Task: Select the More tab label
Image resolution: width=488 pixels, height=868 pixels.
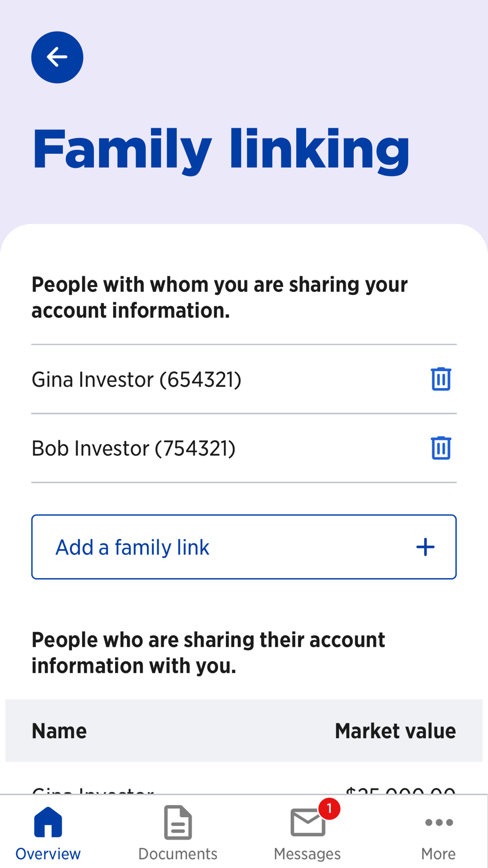Action: (439, 854)
